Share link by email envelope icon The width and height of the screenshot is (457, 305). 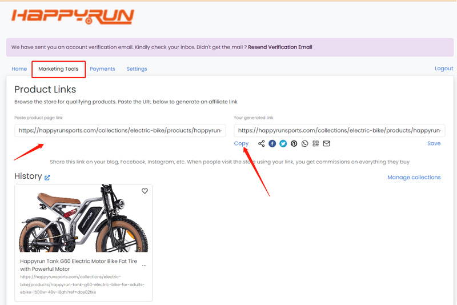326,143
